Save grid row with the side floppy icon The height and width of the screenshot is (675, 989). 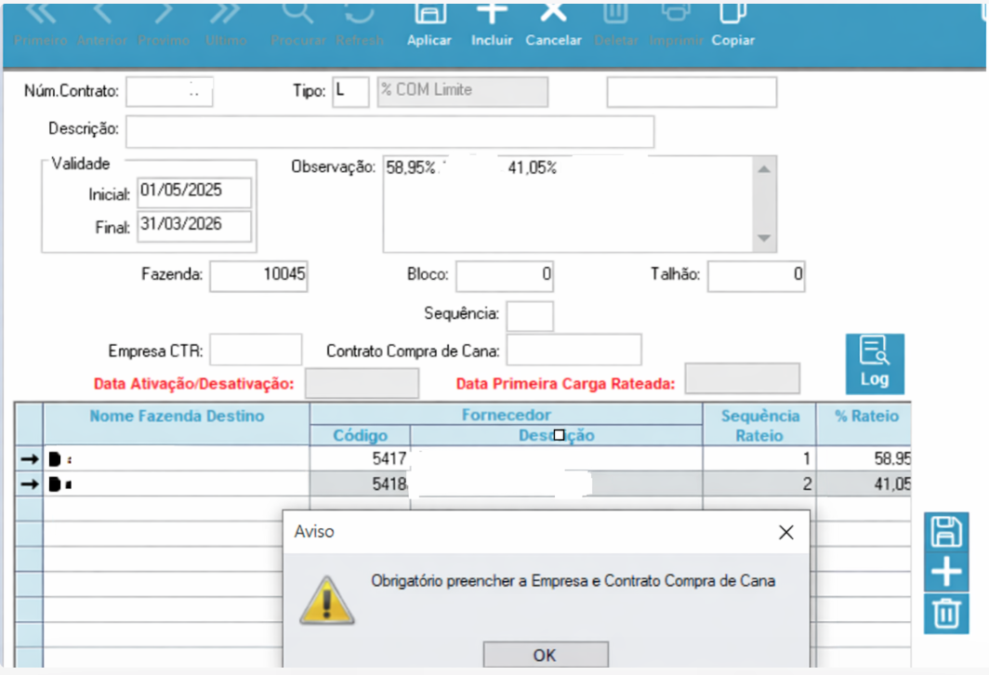tap(946, 532)
